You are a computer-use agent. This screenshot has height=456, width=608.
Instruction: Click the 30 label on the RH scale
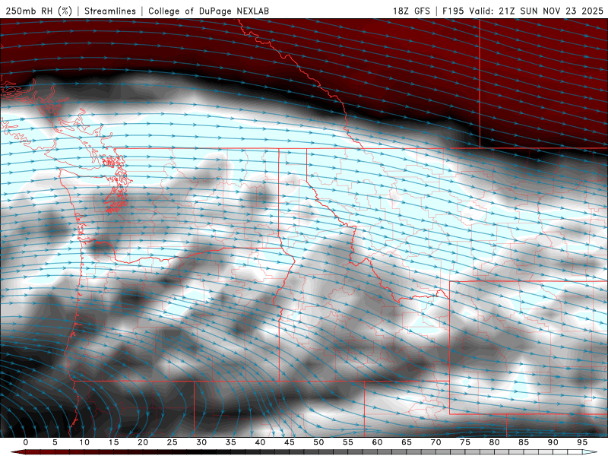201,442
